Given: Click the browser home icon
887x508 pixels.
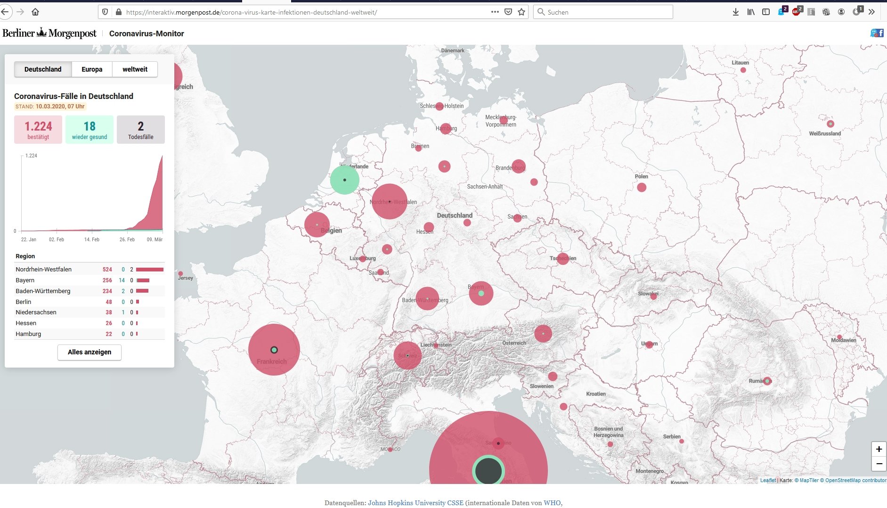Looking at the screenshot, I should coord(35,12).
